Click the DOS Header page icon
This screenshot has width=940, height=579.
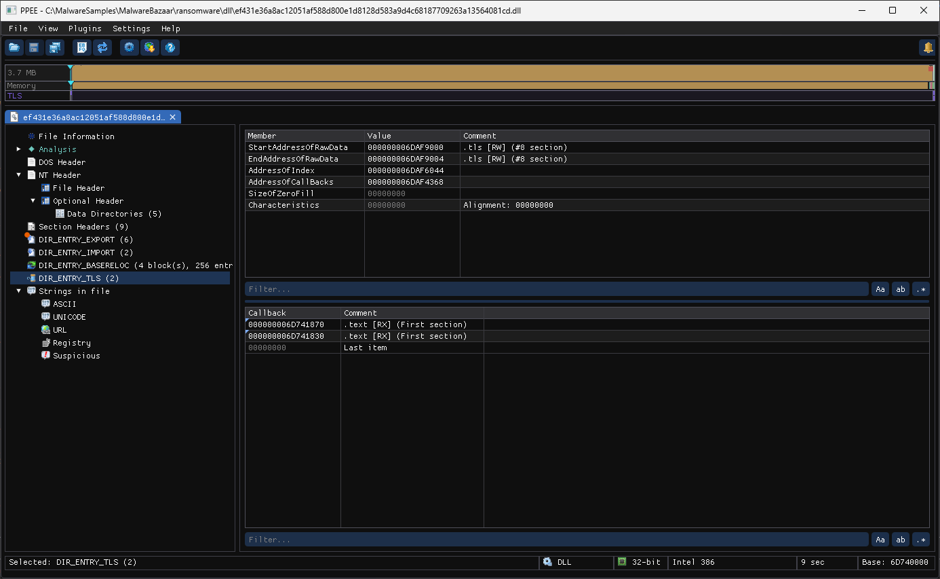pyautogui.click(x=31, y=162)
